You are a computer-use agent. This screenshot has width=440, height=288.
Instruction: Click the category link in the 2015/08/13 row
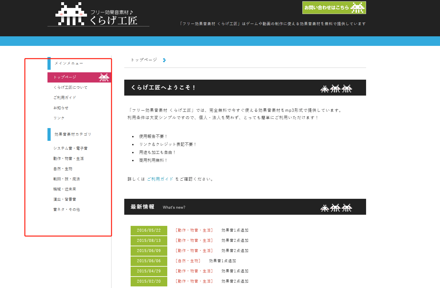click(194, 241)
